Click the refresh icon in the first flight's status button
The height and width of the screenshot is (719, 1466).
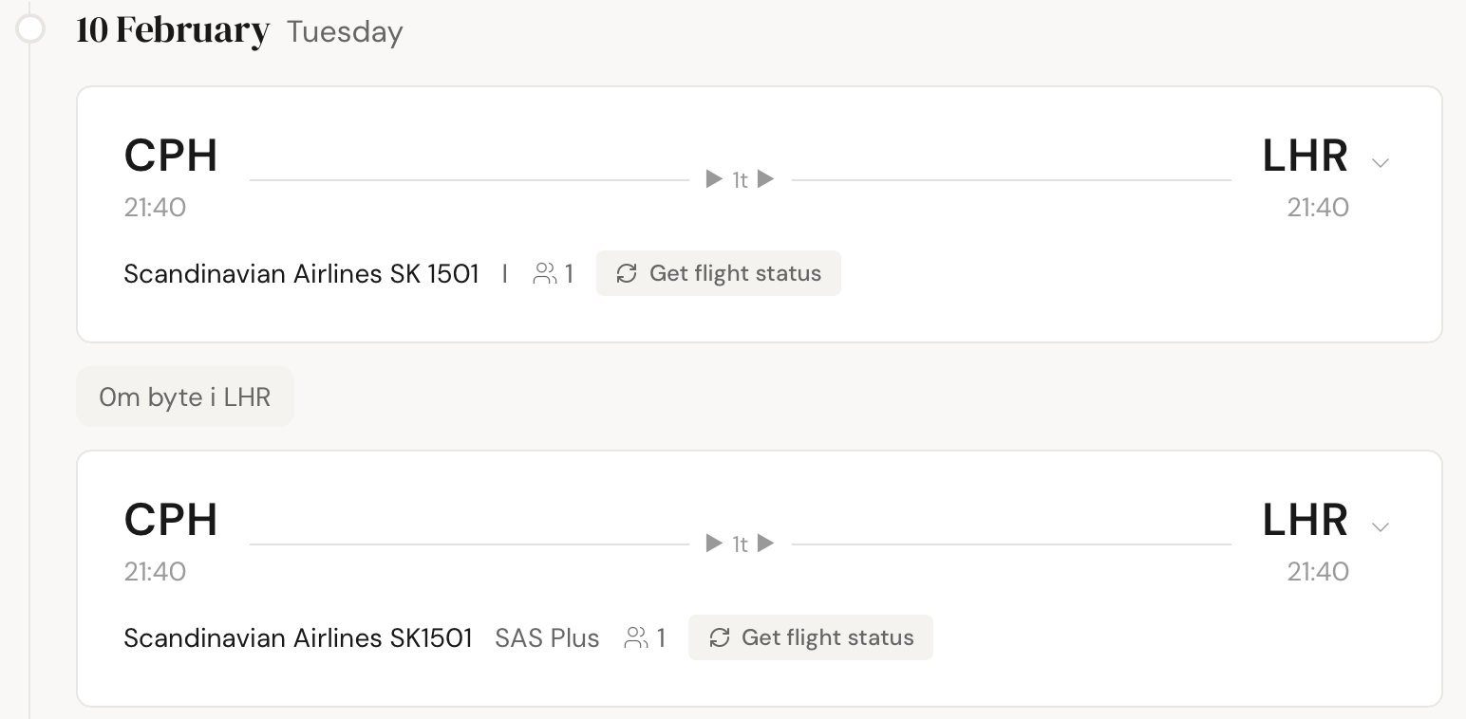click(627, 273)
